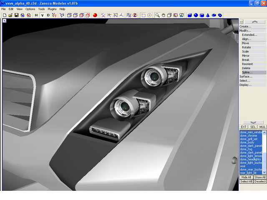Toggle the H axis lock button
This screenshot has width=267, height=200.
tap(36, 15)
